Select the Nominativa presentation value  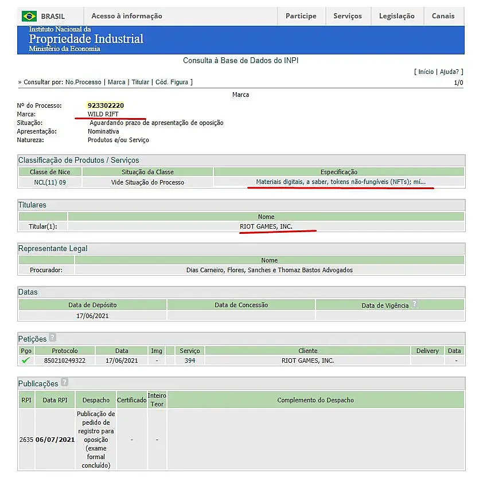103,131
